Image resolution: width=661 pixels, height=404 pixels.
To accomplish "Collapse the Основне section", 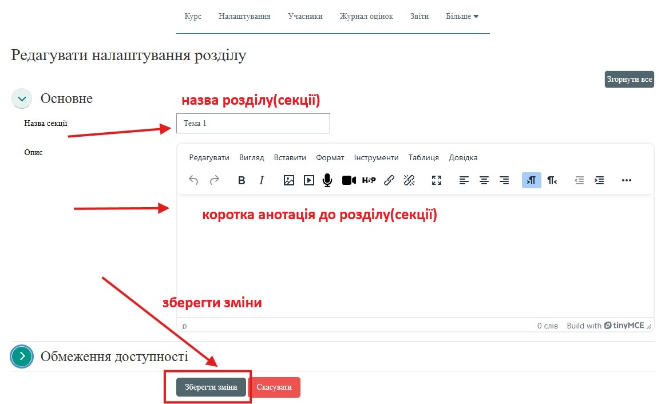I will [x=22, y=98].
